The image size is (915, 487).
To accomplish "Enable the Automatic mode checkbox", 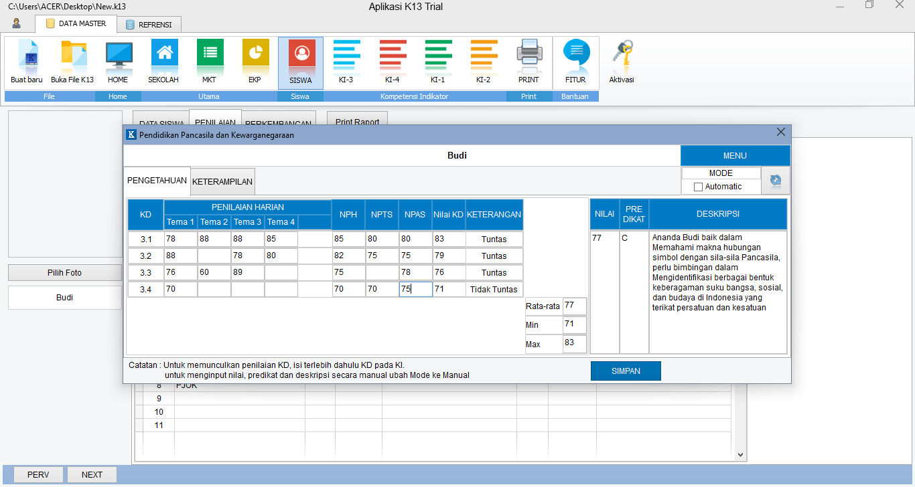I will click(699, 187).
